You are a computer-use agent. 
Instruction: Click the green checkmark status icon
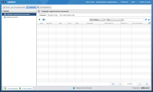[x=20, y=88]
